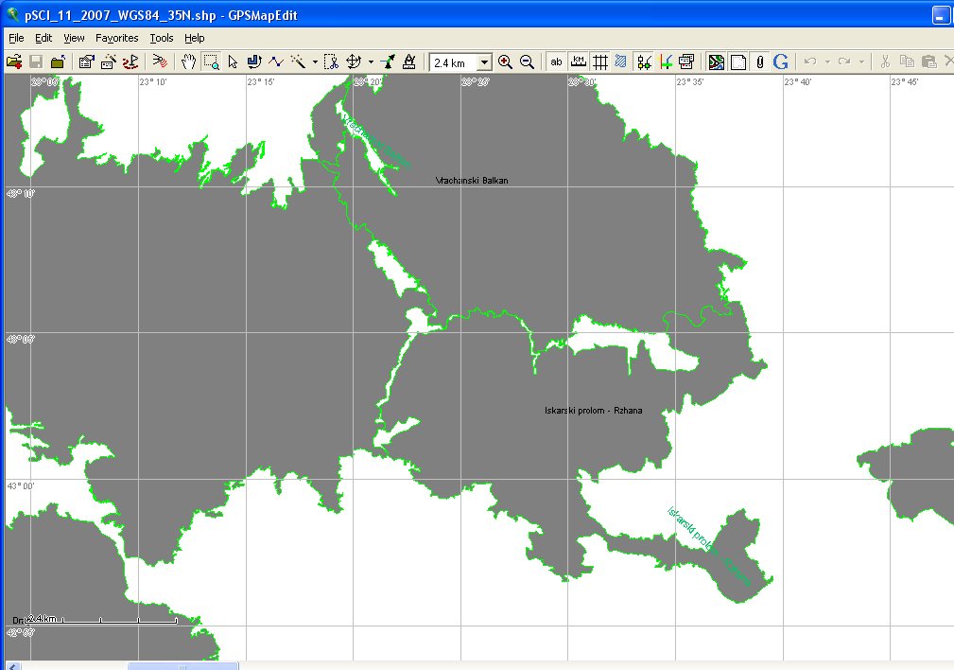Select the zoom rectangle tool

(211, 62)
